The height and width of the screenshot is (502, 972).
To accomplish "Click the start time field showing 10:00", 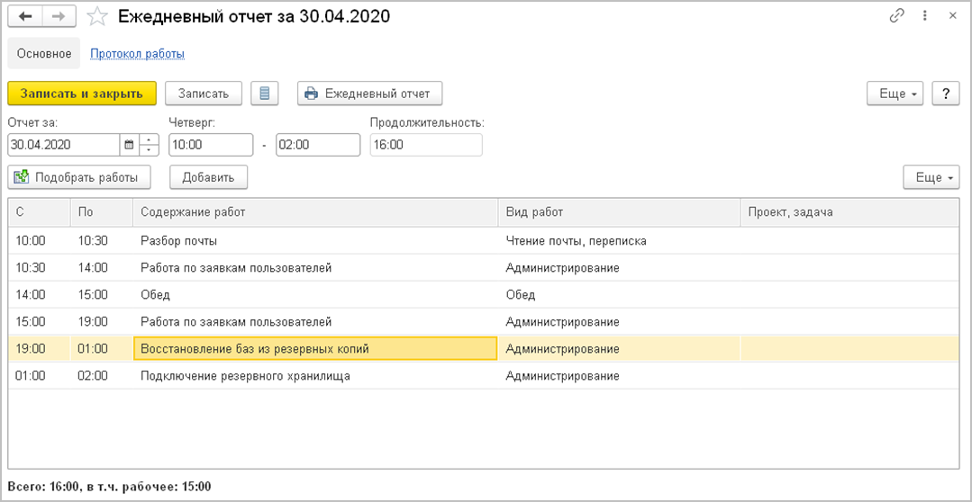I will pyautogui.click(x=210, y=145).
